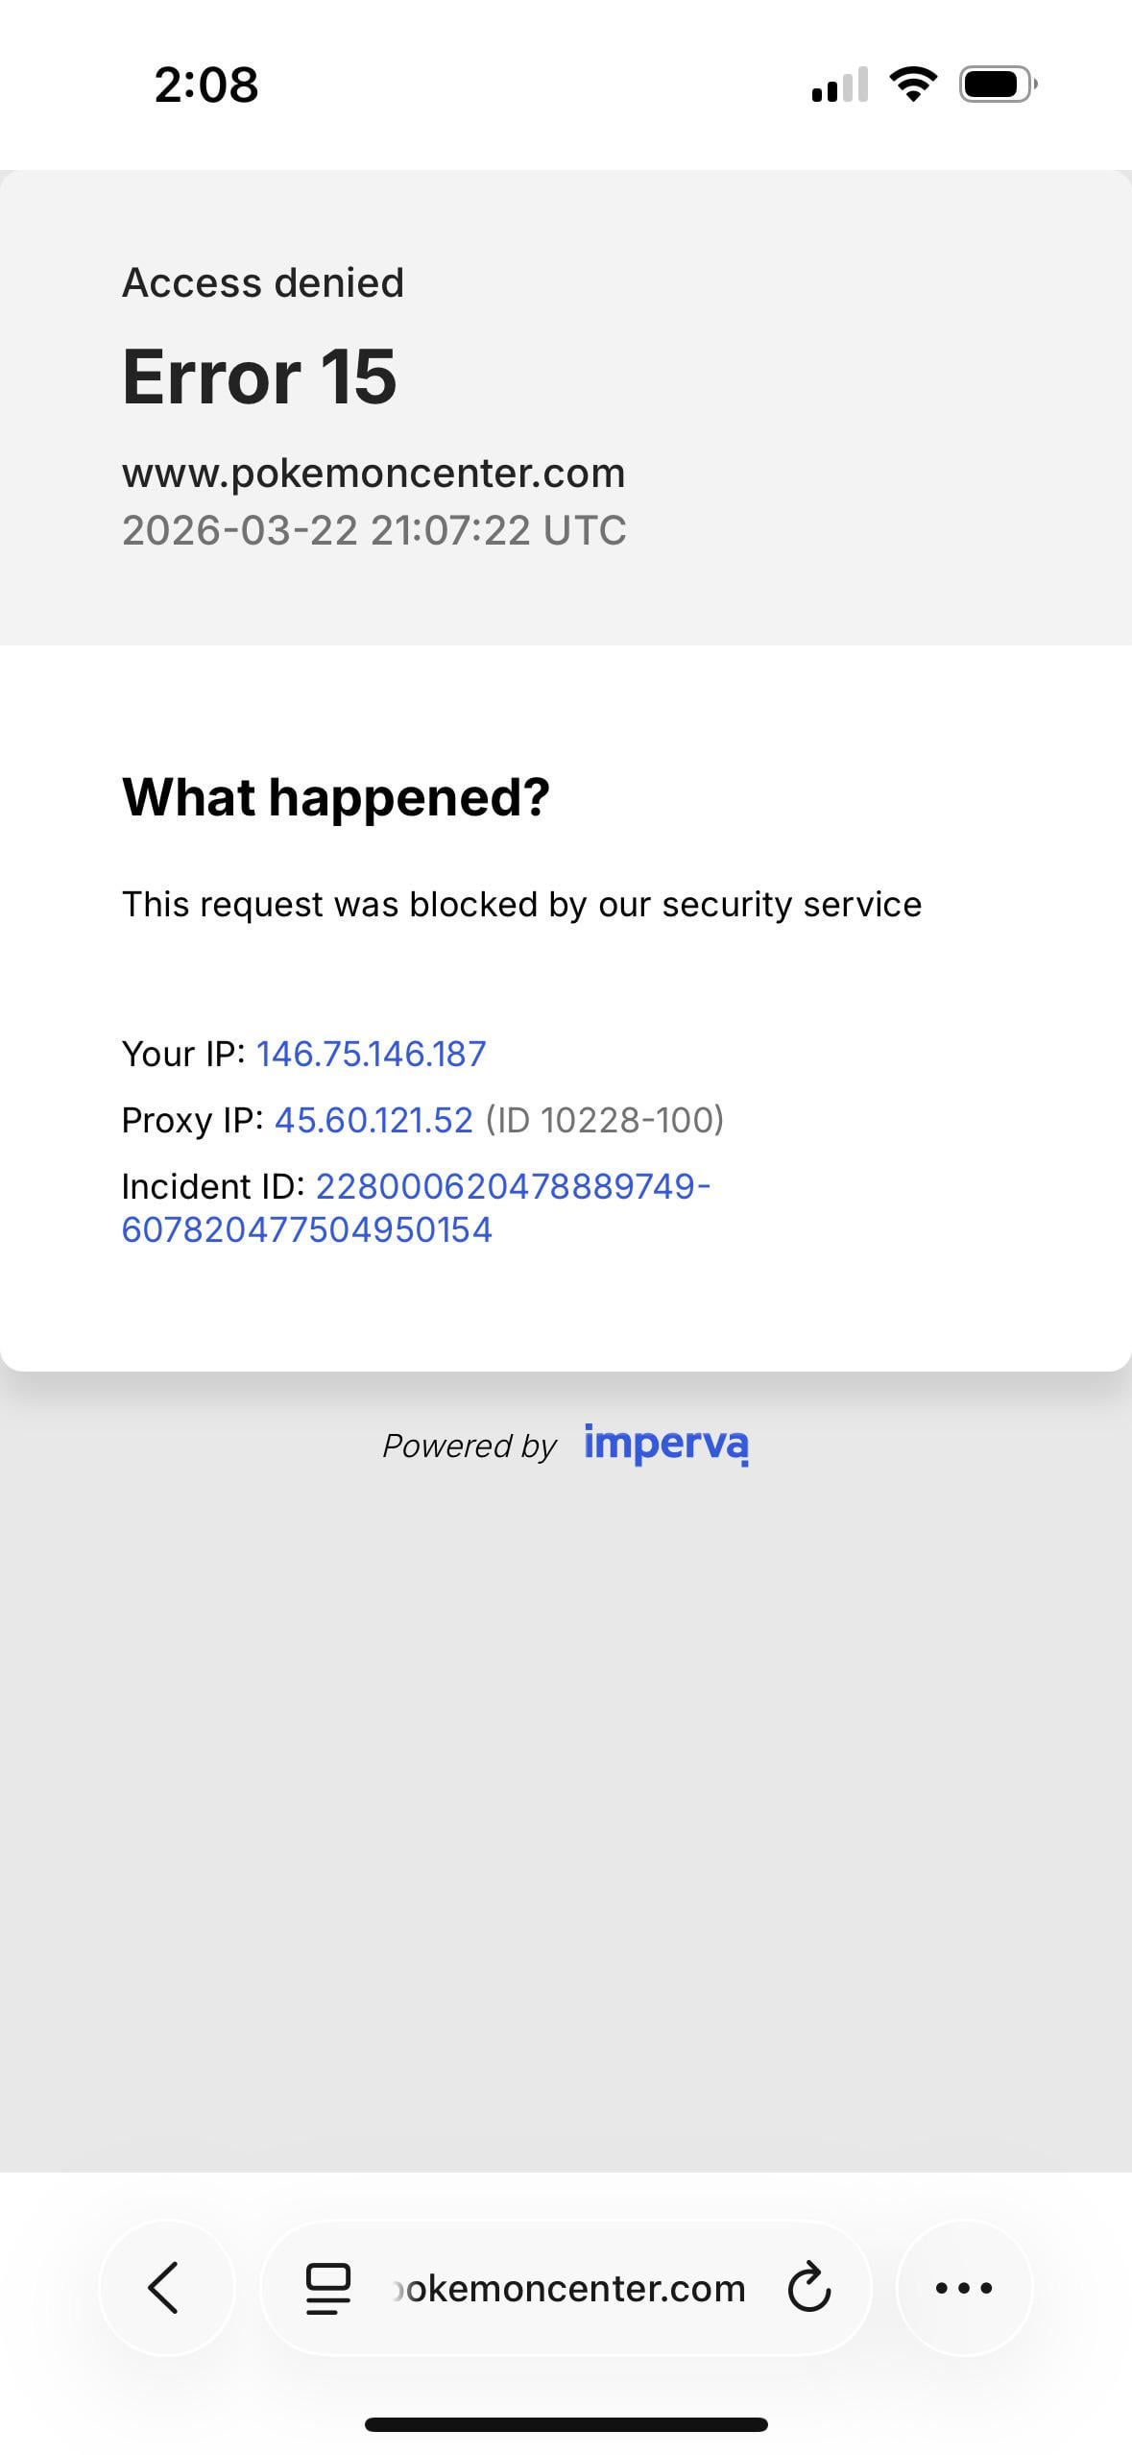Tap the UTC timestamp text
The width and height of the screenshot is (1132, 2455).
tap(373, 530)
